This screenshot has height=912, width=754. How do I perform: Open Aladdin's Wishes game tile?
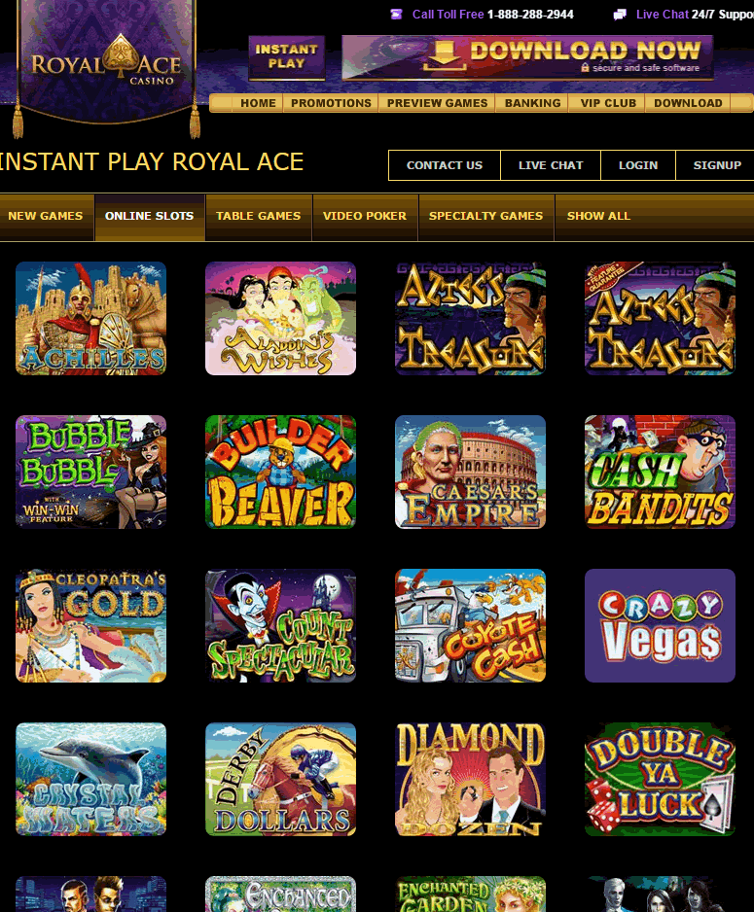click(x=280, y=318)
